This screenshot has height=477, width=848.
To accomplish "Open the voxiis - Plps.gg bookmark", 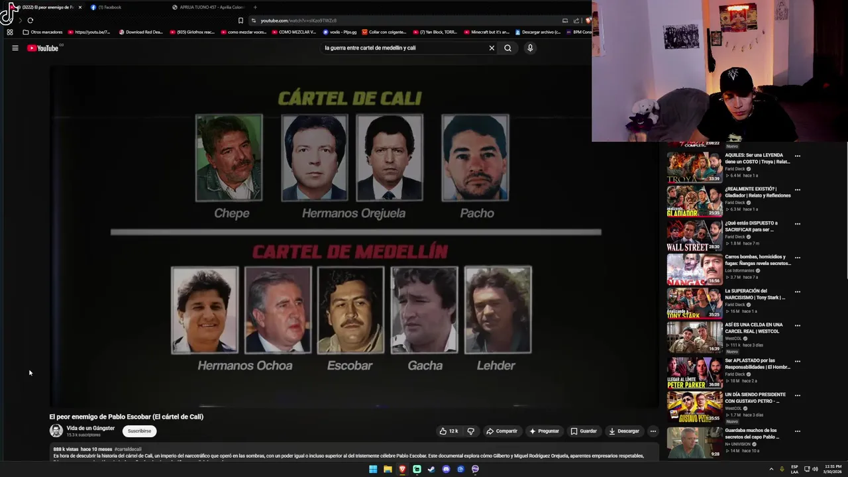I will pyautogui.click(x=340, y=32).
